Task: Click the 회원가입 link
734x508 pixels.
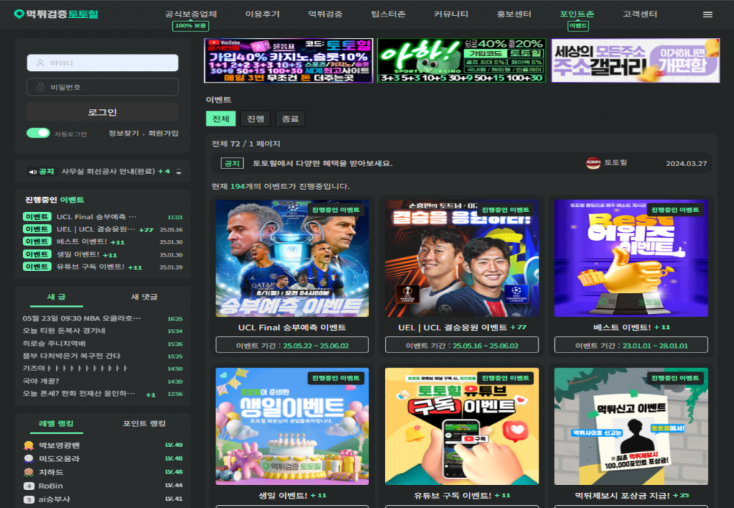Action: coord(163,133)
